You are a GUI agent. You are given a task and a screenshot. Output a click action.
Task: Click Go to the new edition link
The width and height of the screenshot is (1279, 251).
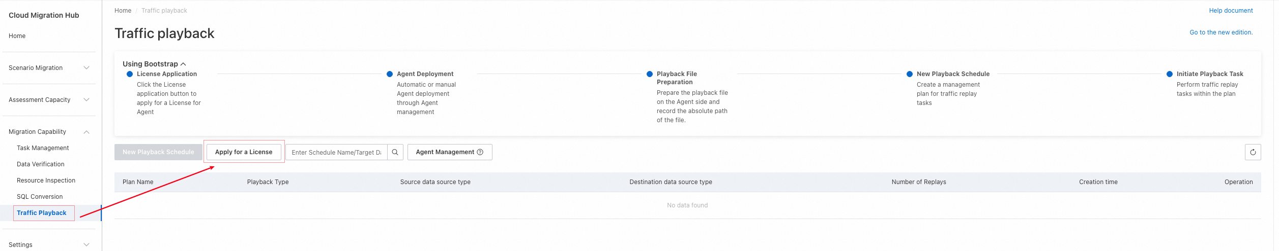1221,32
